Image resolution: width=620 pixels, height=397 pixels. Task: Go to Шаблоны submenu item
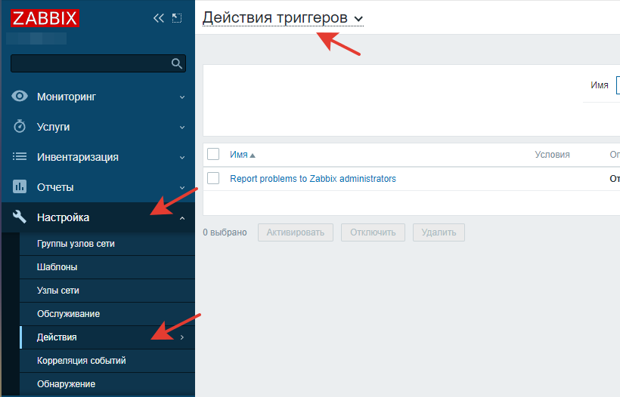(107, 267)
